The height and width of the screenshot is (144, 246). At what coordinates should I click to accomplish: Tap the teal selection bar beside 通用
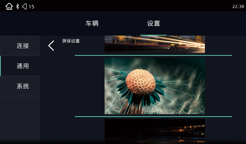tap(1, 66)
